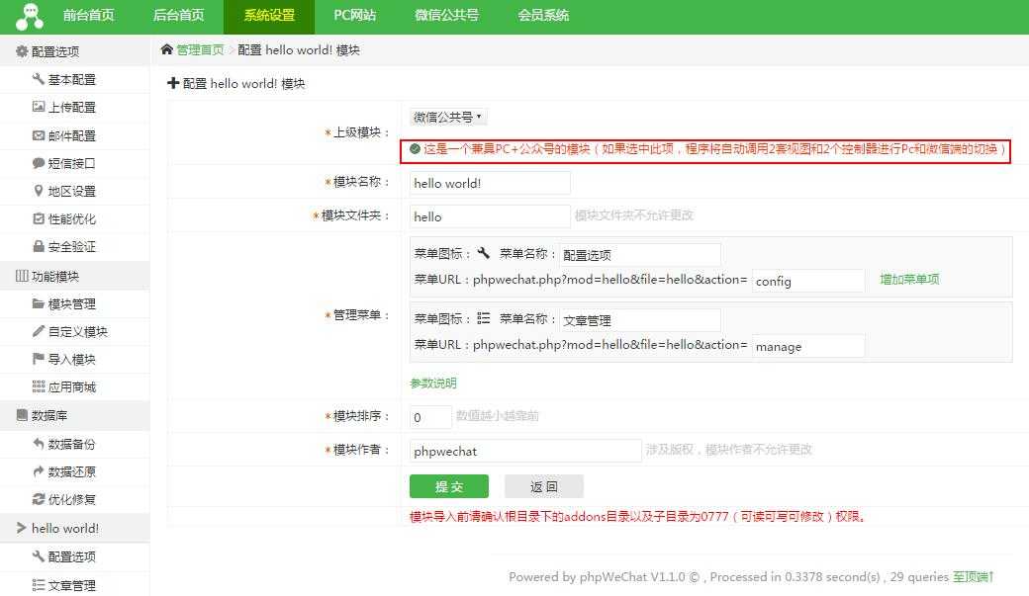Click the 模块文件夹 field containing hello
Image resolution: width=1029 pixels, height=596 pixels.
point(490,216)
